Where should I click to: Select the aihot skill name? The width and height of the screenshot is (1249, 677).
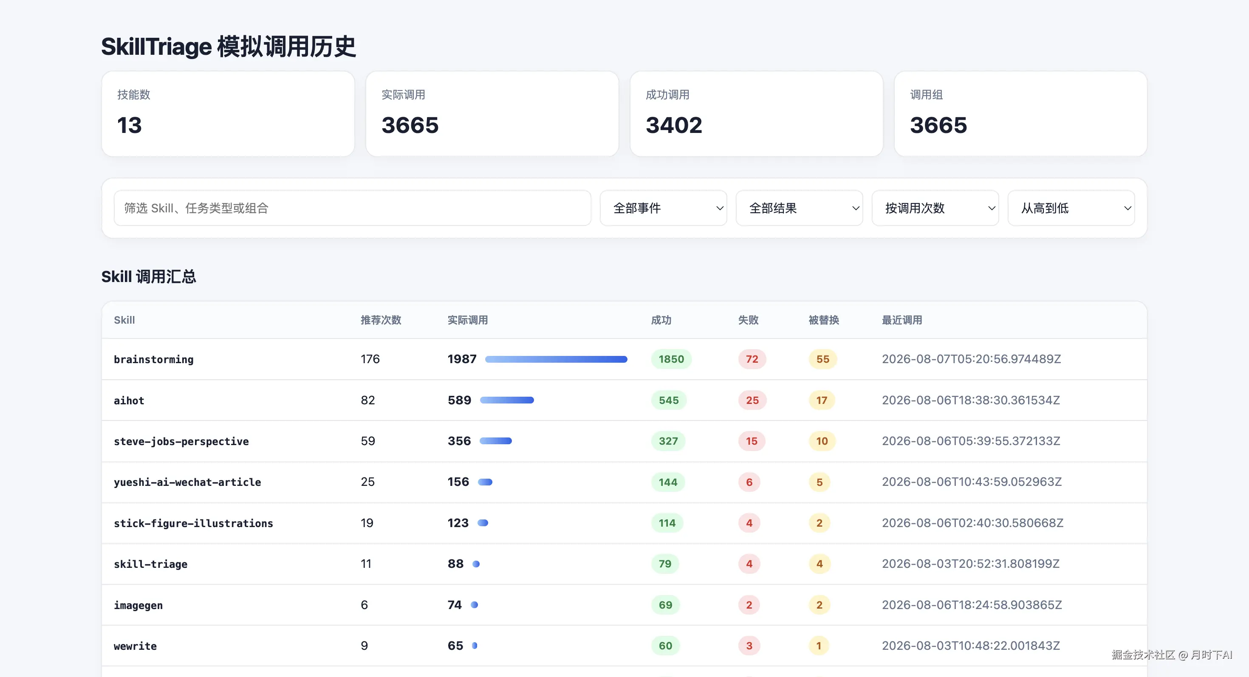coord(129,400)
